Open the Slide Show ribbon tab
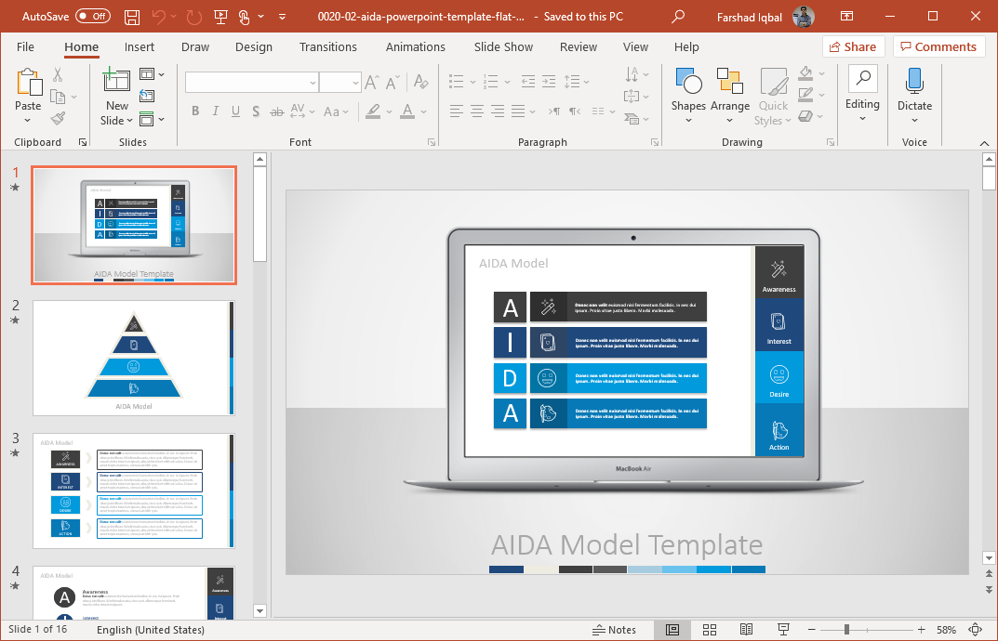998x641 pixels. point(503,47)
